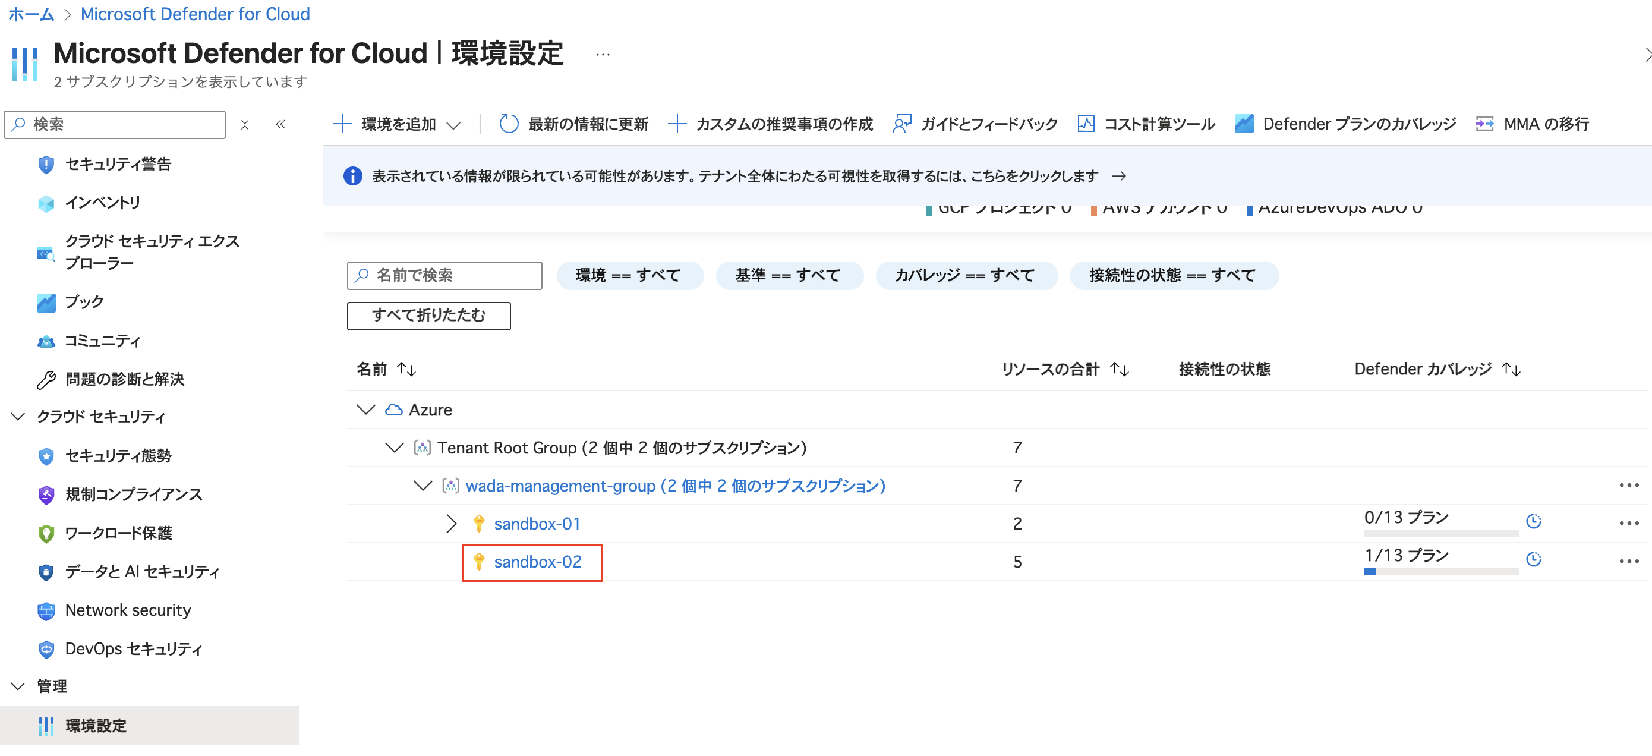1652x756 pixels.
Task: Click the Azure cloud icon
Action: point(393,409)
